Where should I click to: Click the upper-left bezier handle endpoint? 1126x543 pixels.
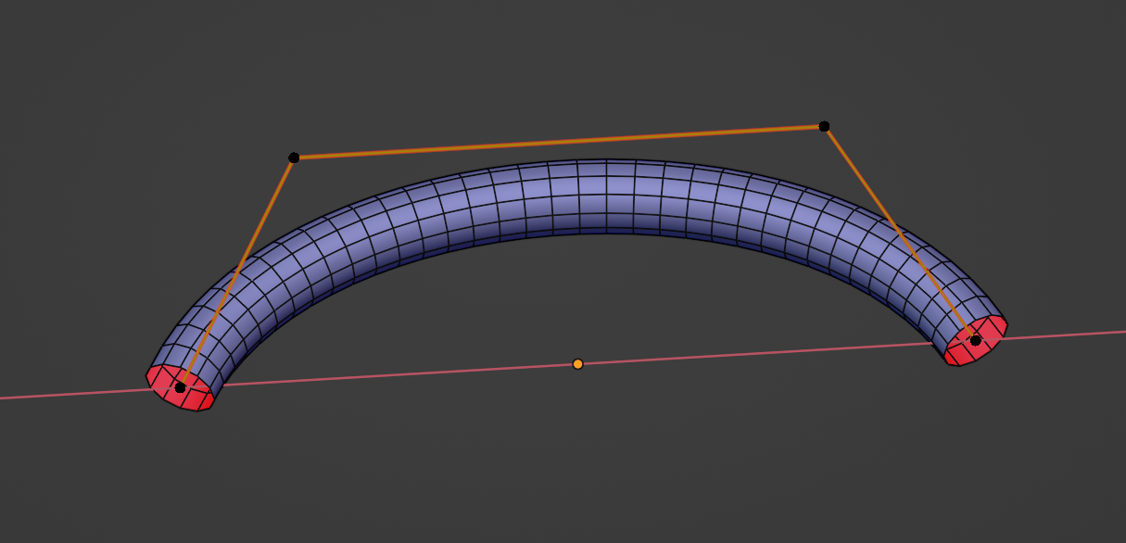pos(293,158)
